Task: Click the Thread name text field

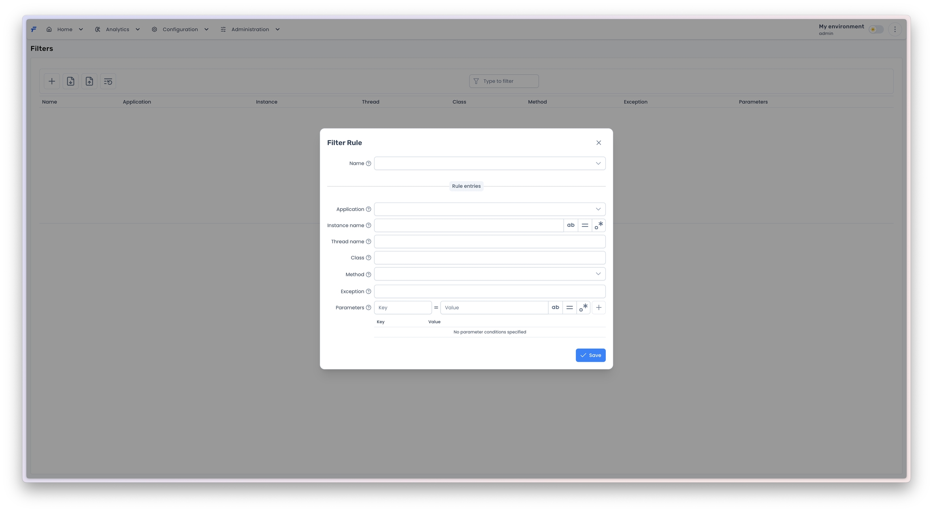Action: pyautogui.click(x=489, y=241)
